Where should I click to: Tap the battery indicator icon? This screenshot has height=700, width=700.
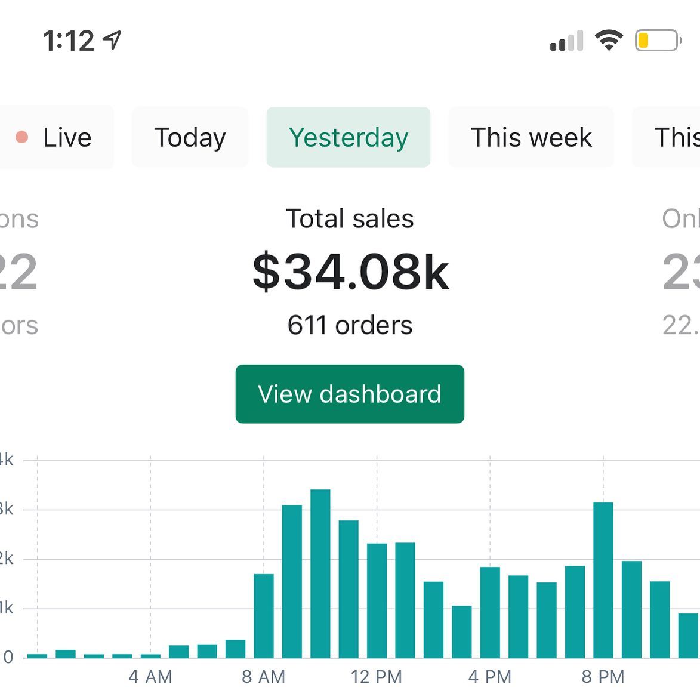point(658,41)
